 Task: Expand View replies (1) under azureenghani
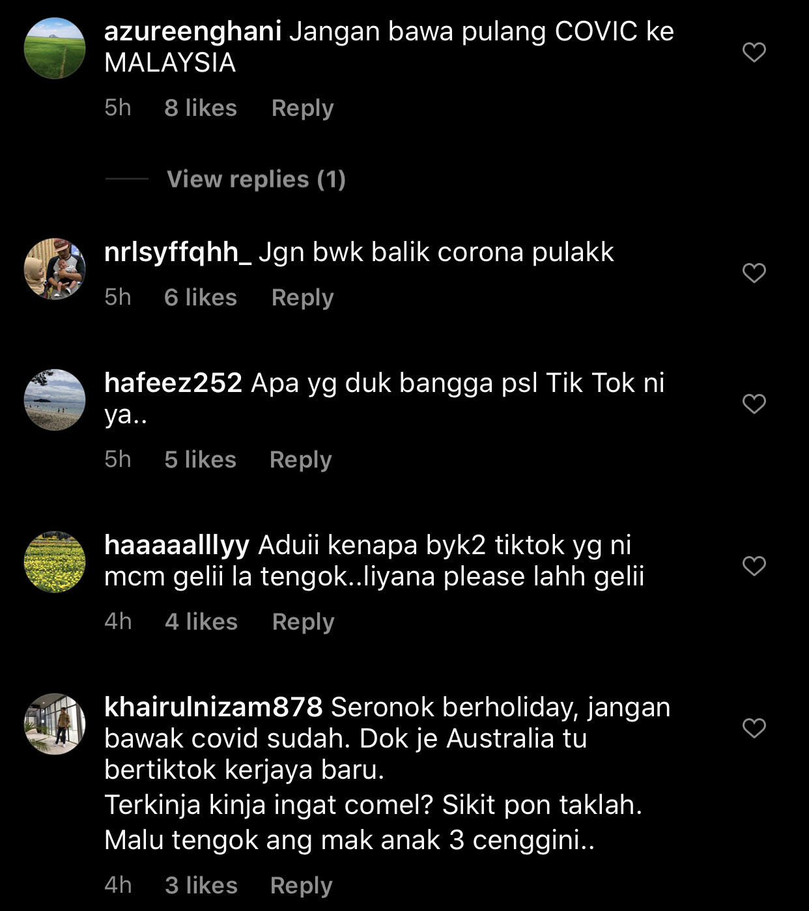(256, 179)
